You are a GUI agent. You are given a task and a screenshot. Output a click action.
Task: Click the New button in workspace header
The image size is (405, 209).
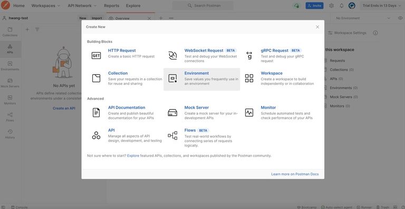pyautogui.click(x=83, y=18)
